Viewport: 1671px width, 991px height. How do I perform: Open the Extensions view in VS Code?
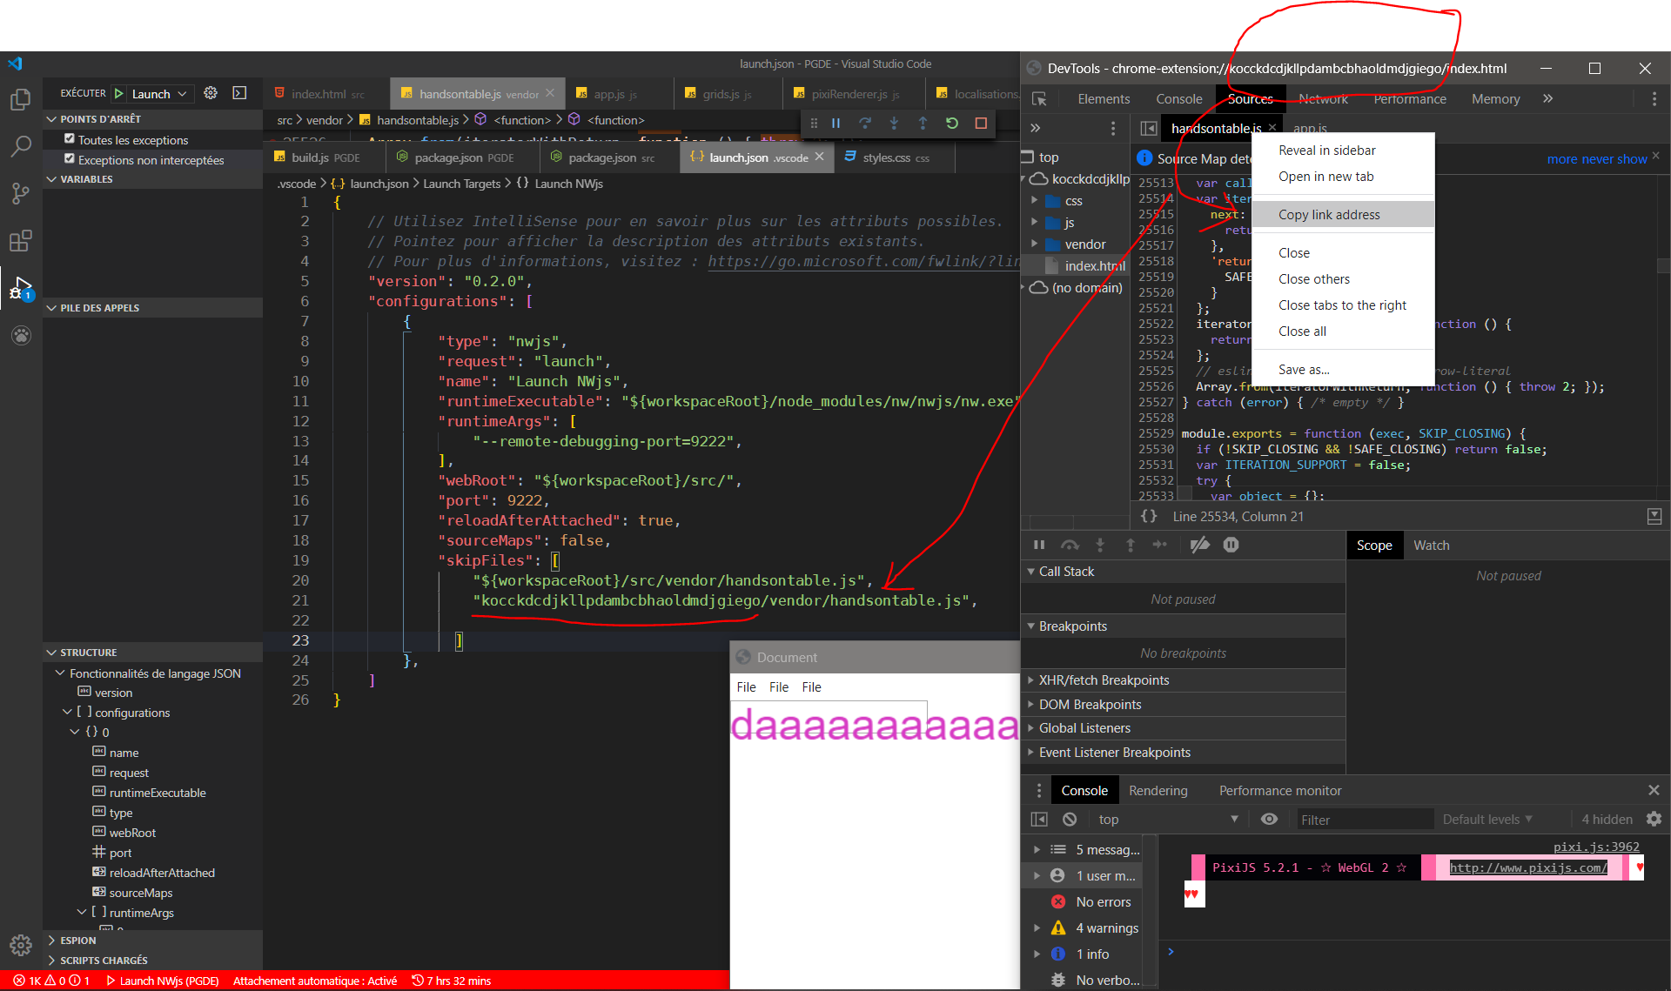pos(21,242)
